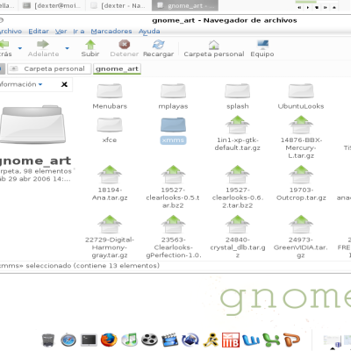The image size is (351, 351).
Task: Go to Carpeta personal from toolbar
Action: [214, 48]
